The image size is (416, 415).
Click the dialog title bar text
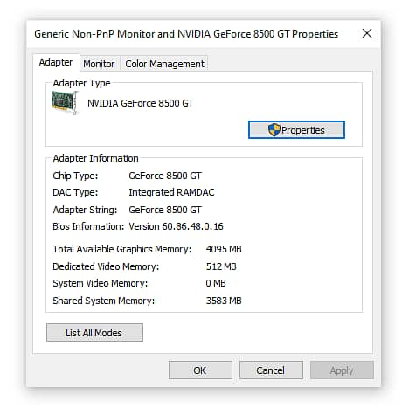[x=186, y=34]
